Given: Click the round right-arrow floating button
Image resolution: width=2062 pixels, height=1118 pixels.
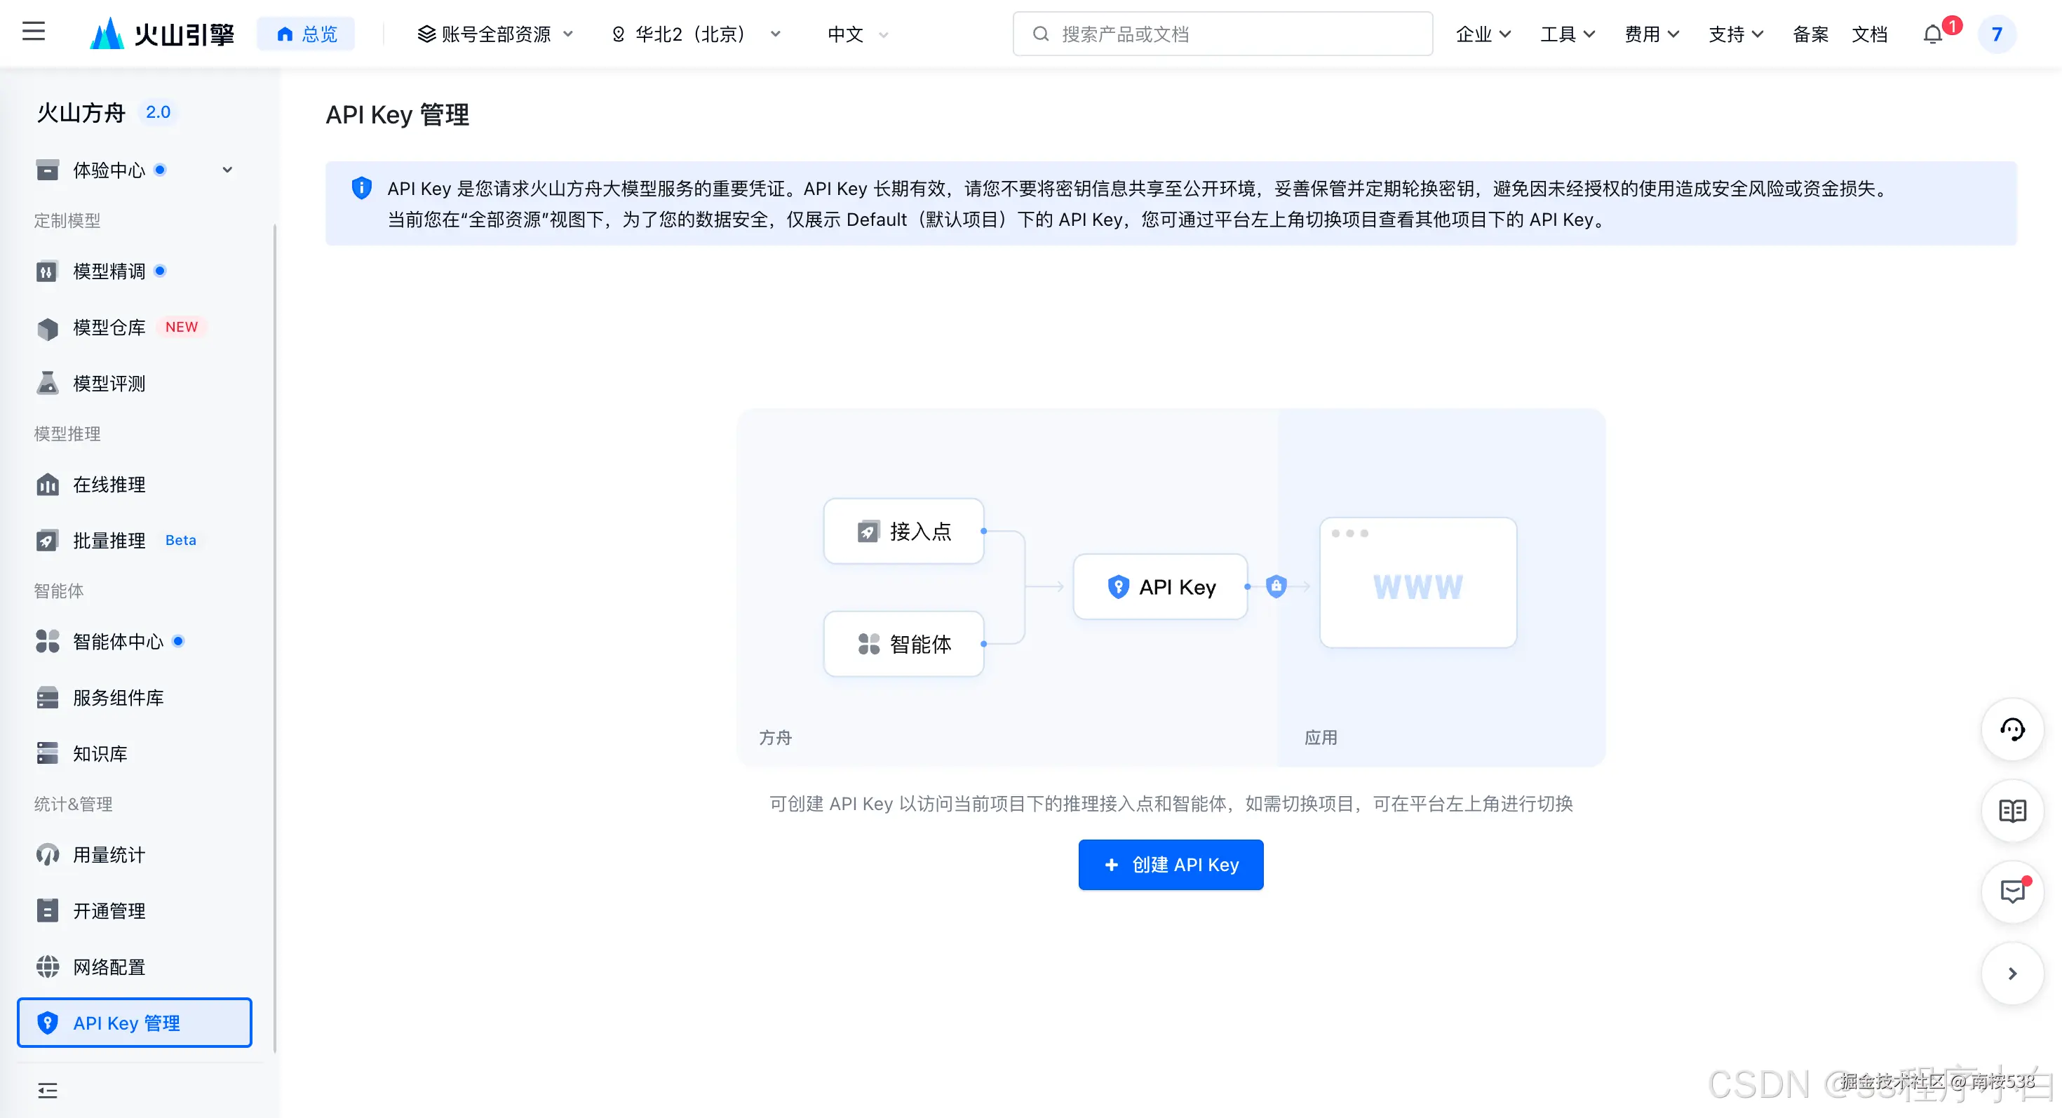Looking at the screenshot, I should (x=2012, y=973).
